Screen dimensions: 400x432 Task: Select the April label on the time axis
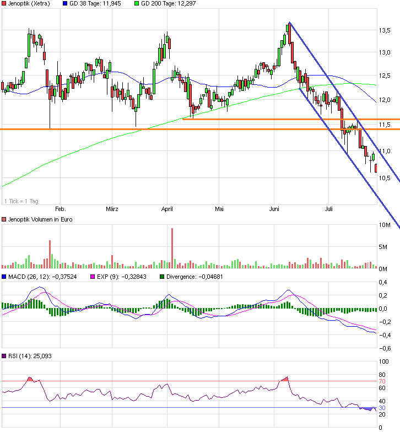[x=167, y=209]
